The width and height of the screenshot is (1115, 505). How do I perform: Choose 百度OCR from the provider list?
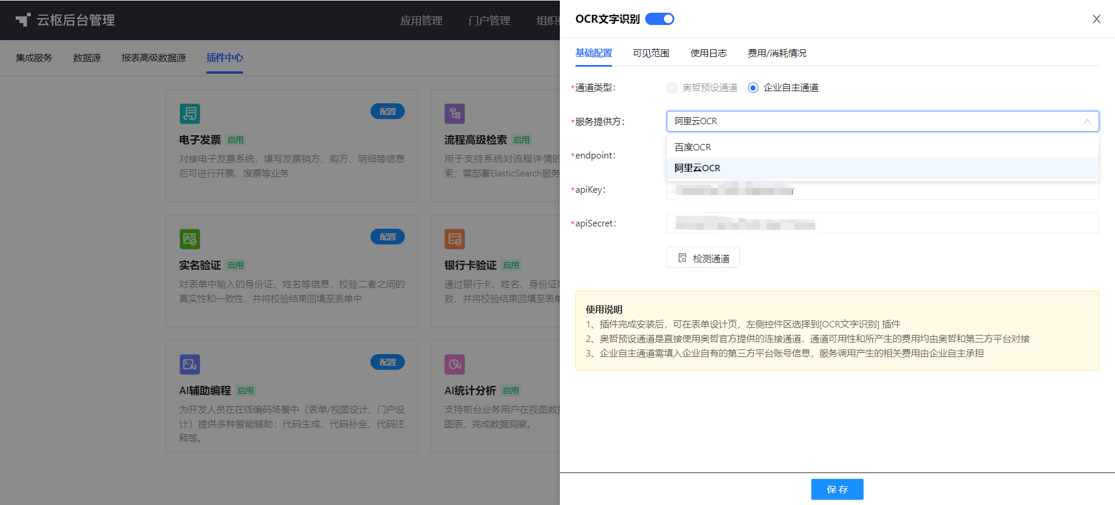(882, 147)
